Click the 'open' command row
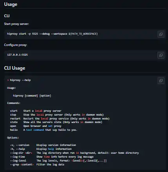This screenshot has width=168, height=172. pyautogui.click(x=36, y=126)
